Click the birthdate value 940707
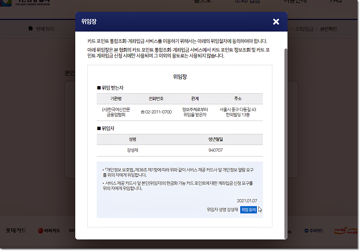 pos(215,150)
